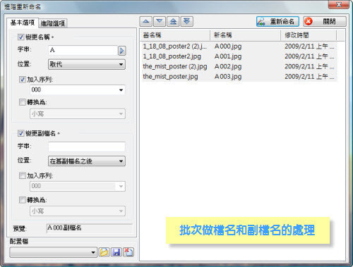This screenshot has height=267, width=353.
Task: Toggle the 變更名稱 checkbox
Action: pos(20,37)
